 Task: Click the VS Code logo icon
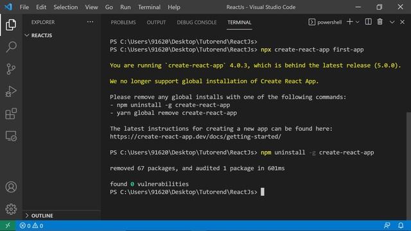8,7
